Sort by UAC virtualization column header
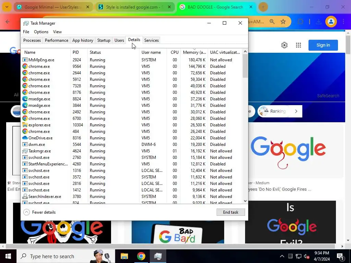 (225, 52)
